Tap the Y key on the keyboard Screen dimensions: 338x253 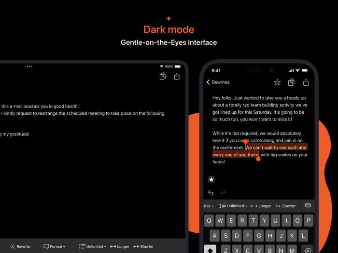click(264, 221)
